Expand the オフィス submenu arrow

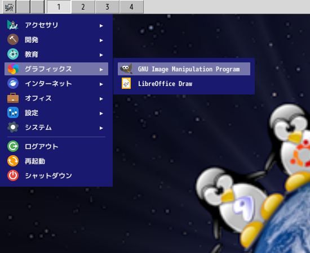click(x=101, y=98)
